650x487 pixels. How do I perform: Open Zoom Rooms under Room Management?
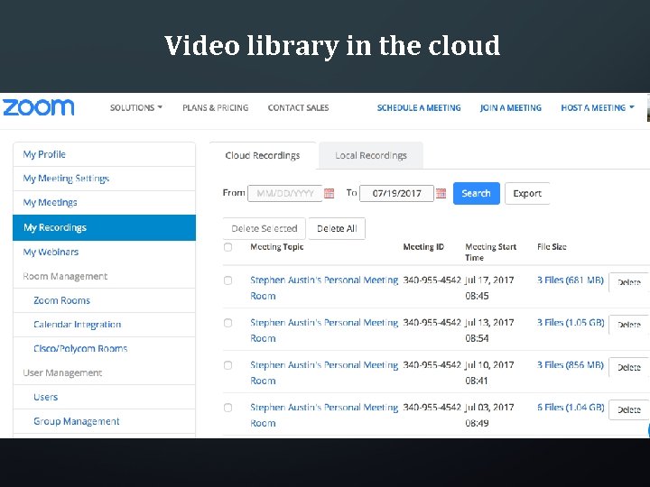[x=104, y=300]
